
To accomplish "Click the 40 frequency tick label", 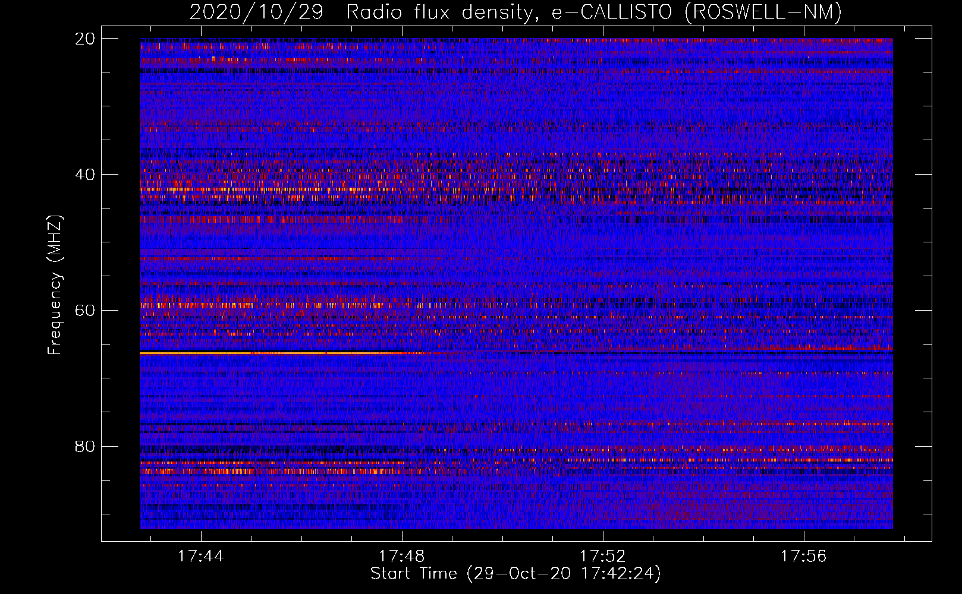I will click(85, 175).
